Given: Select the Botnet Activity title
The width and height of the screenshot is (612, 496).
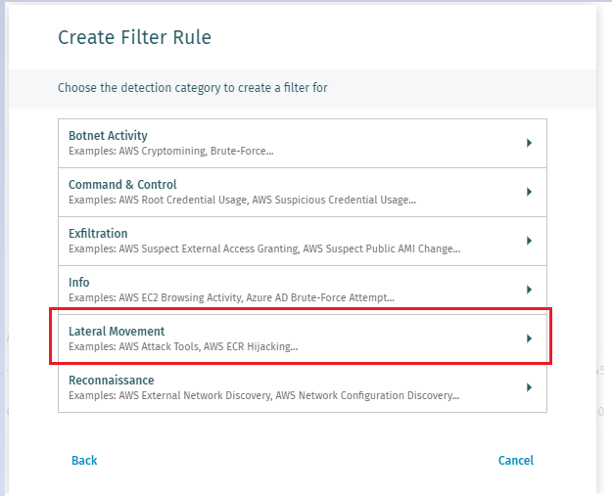Looking at the screenshot, I should [108, 135].
